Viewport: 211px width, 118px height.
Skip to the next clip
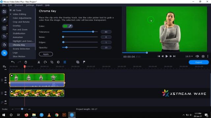(x=174, y=56)
